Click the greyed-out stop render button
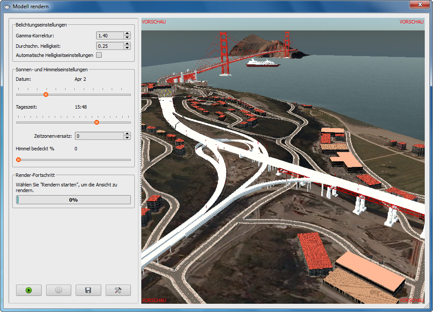Viewport: 433px width, 312px height. point(58,290)
